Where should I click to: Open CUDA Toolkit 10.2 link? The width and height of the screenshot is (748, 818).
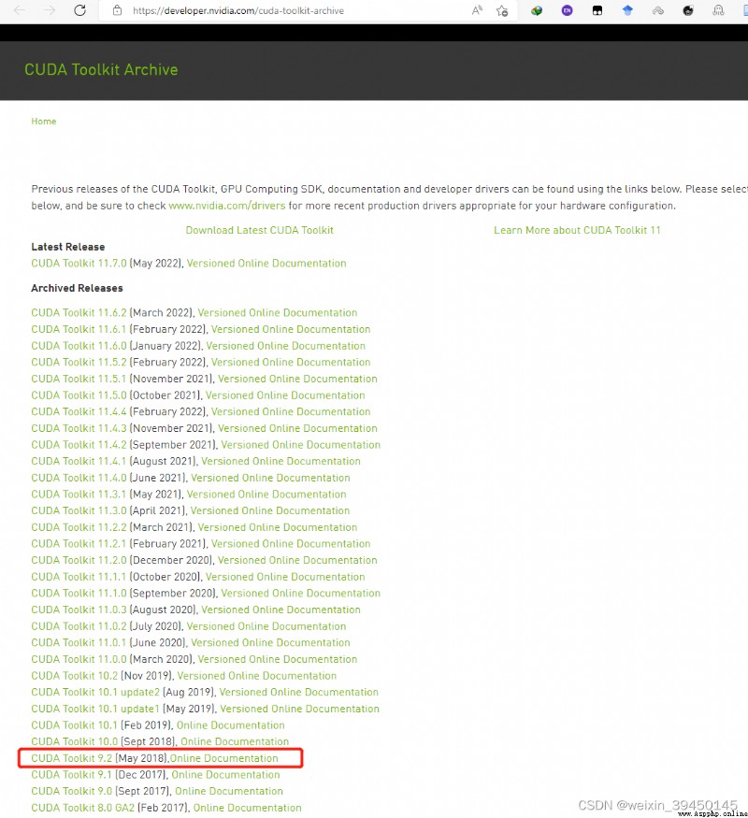[75, 676]
